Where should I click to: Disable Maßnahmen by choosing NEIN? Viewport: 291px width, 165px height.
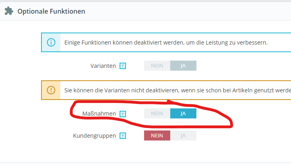click(157, 114)
